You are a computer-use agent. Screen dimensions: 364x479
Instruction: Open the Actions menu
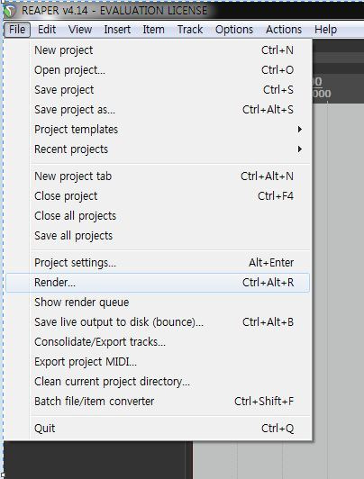tap(284, 30)
